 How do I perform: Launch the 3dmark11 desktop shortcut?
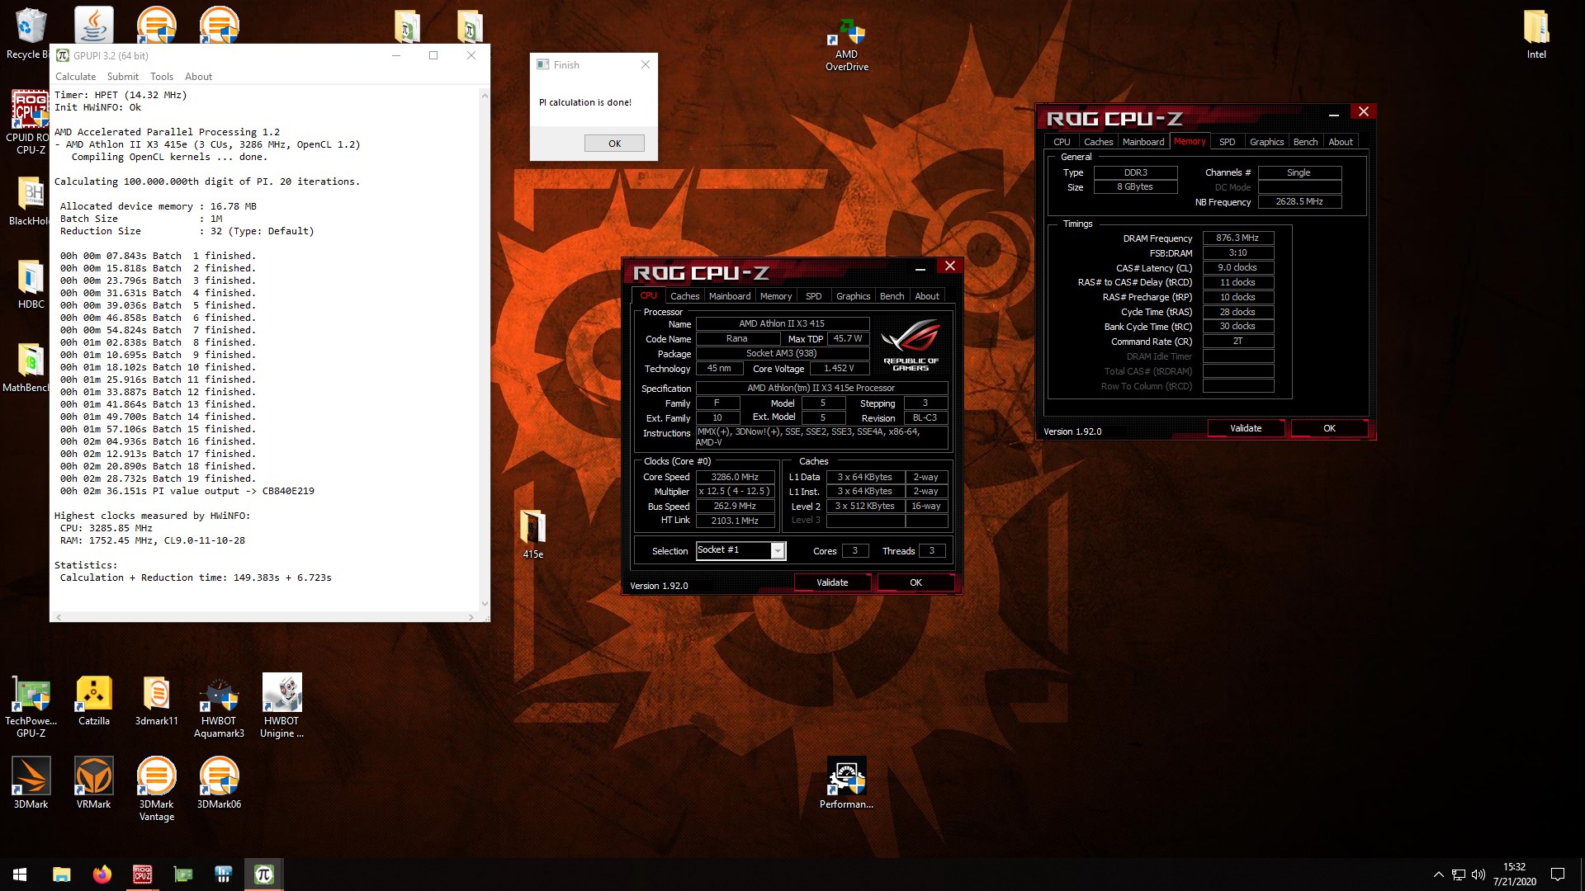tap(157, 701)
